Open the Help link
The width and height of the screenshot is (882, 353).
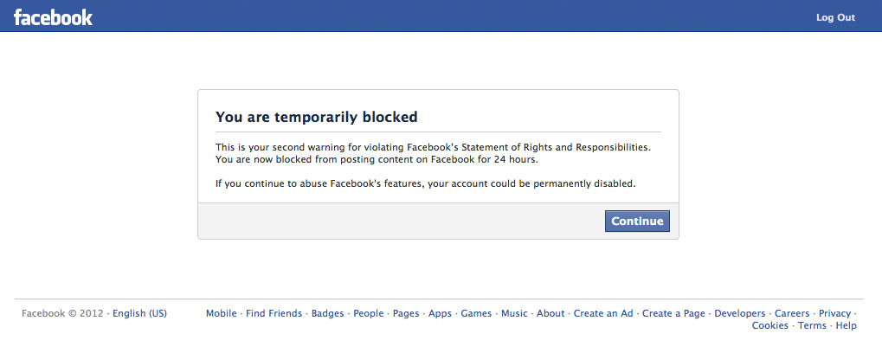click(847, 326)
